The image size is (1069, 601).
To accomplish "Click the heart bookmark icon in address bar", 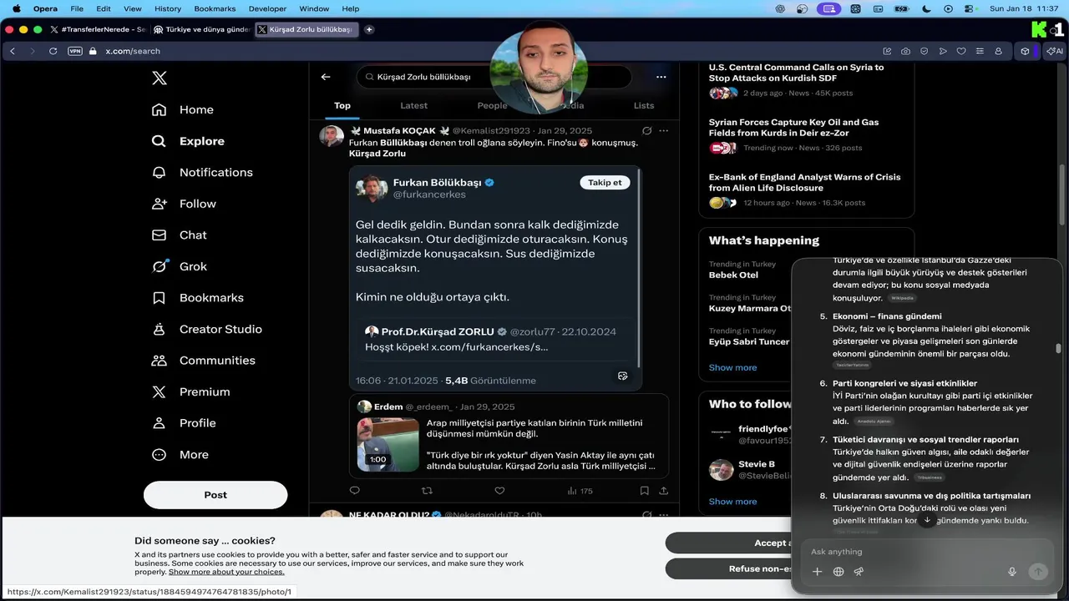I will click(961, 51).
